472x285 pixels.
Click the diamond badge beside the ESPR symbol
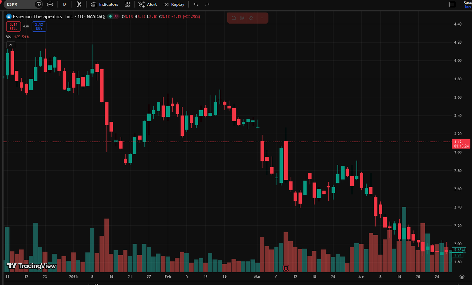tap(39, 4)
